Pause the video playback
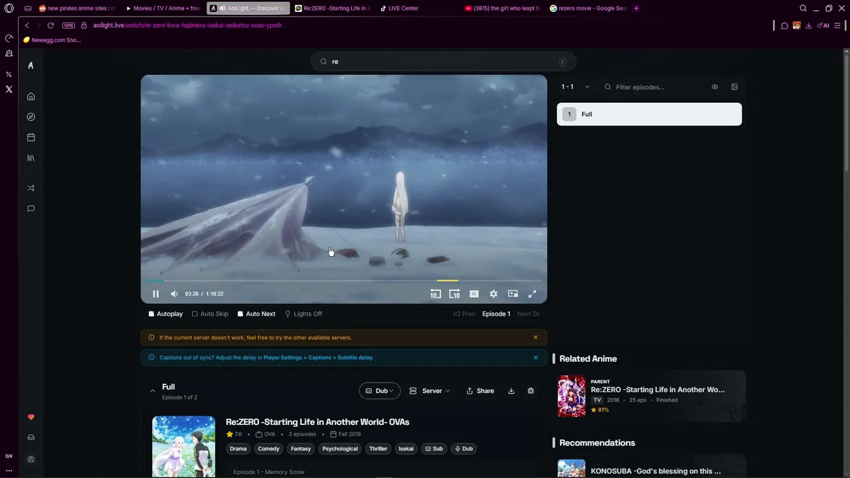Image resolution: width=850 pixels, height=478 pixels. coord(155,293)
